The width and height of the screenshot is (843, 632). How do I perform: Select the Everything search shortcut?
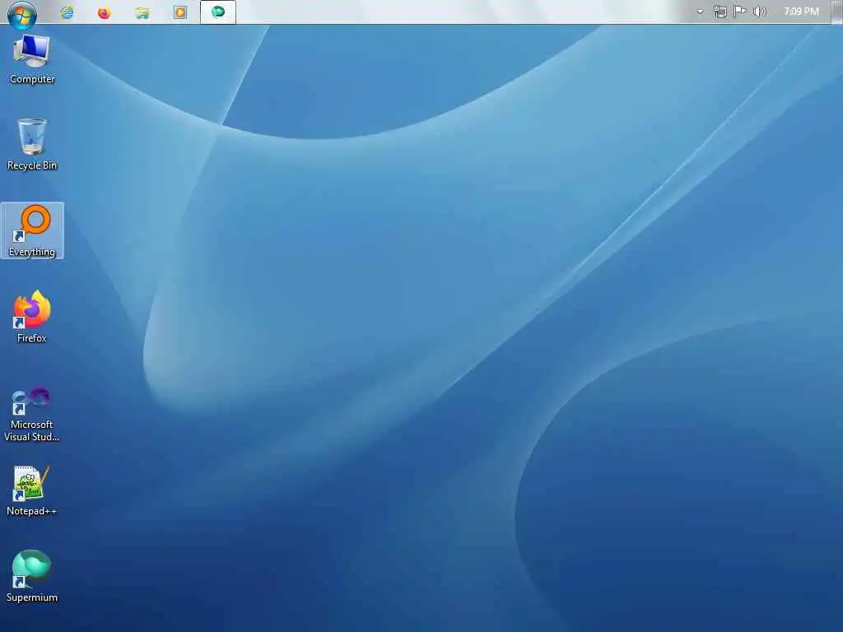pos(32,230)
